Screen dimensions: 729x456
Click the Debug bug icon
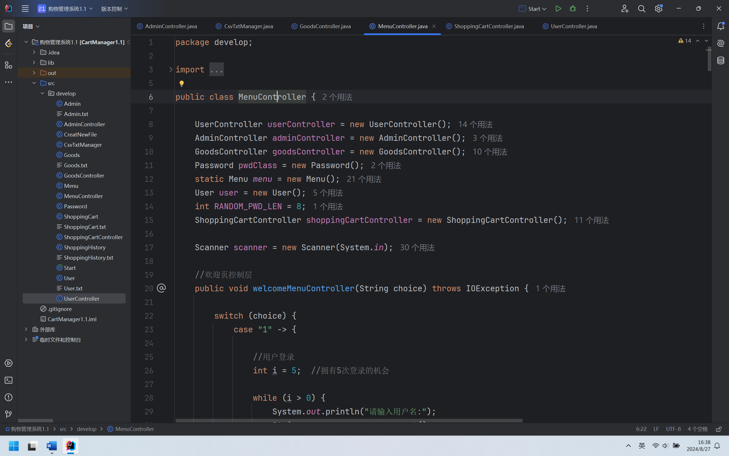point(573,9)
